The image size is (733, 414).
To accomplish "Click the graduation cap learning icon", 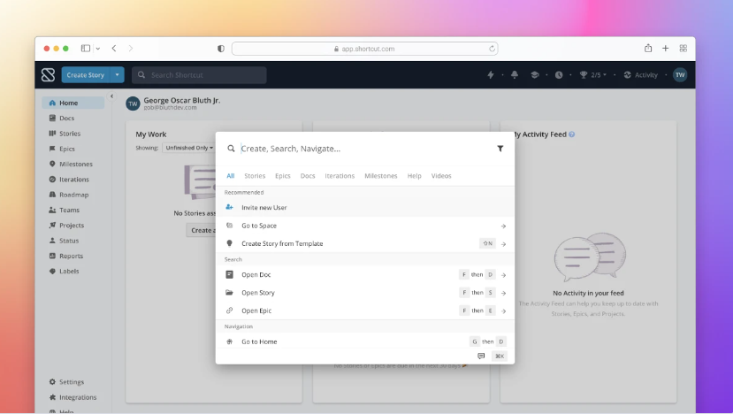I will click(x=535, y=75).
